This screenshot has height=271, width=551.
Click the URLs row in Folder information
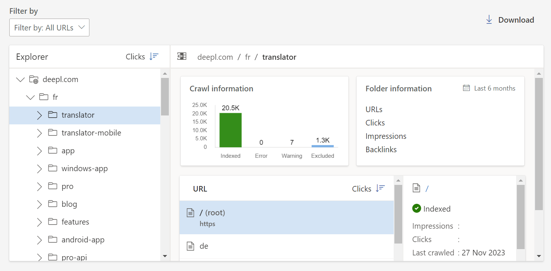tap(374, 110)
